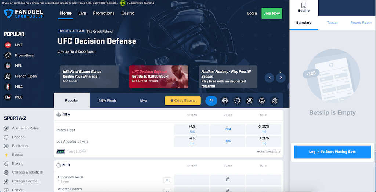Click the Login link
The height and width of the screenshot is (192, 376).
[252, 14]
